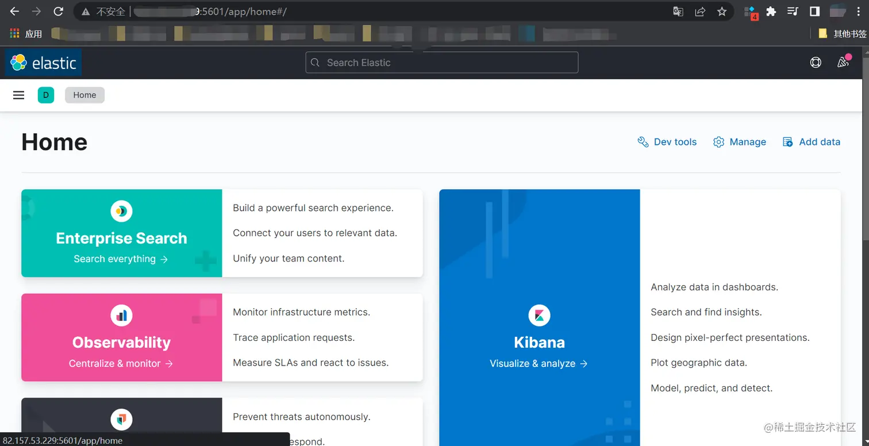The width and height of the screenshot is (869, 446).
Task: Open the translate page icon in address bar
Action: [678, 11]
